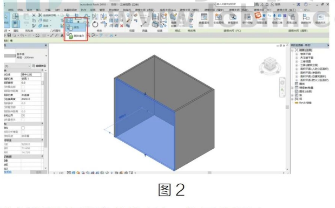Expand the 楼层平面 node
The height and width of the screenshot is (208, 335).
297,54
